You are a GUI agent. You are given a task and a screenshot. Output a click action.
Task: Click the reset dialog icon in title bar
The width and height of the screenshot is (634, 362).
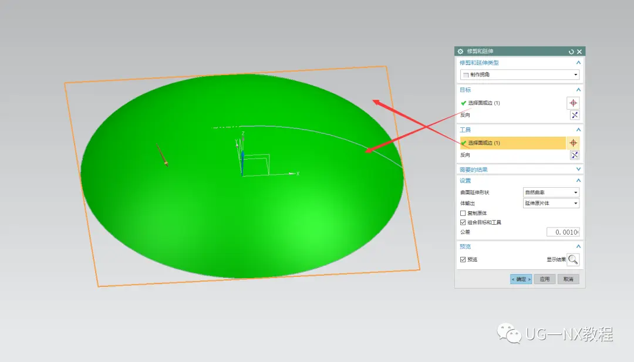(x=571, y=52)
